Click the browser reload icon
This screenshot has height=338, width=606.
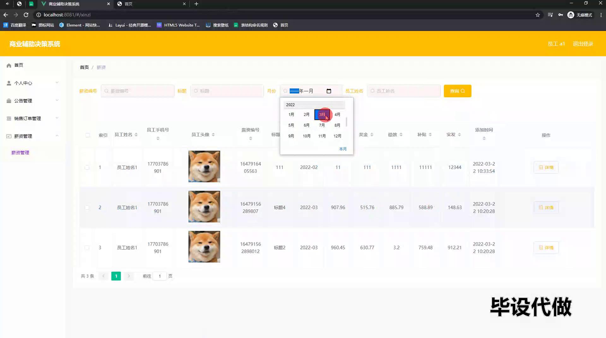point(26,15)
